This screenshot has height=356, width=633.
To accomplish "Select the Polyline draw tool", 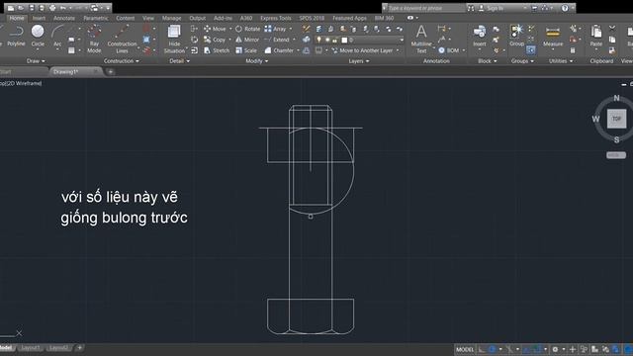I will pos(16,36).
